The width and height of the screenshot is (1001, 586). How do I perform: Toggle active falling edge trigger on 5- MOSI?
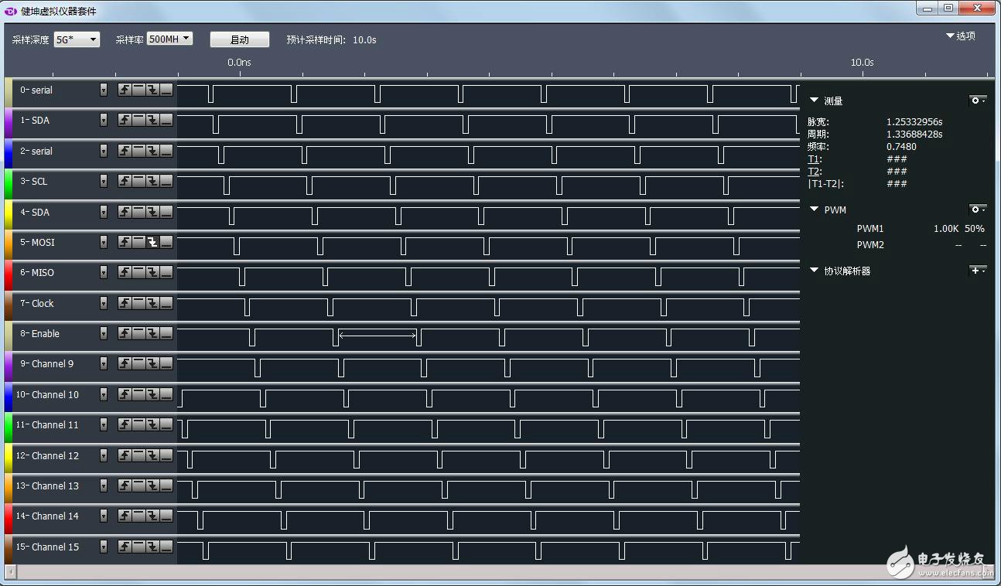[x=152, y=243]
